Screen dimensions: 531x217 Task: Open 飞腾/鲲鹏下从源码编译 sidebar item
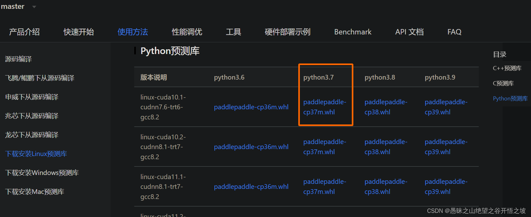tap(40, 78)
